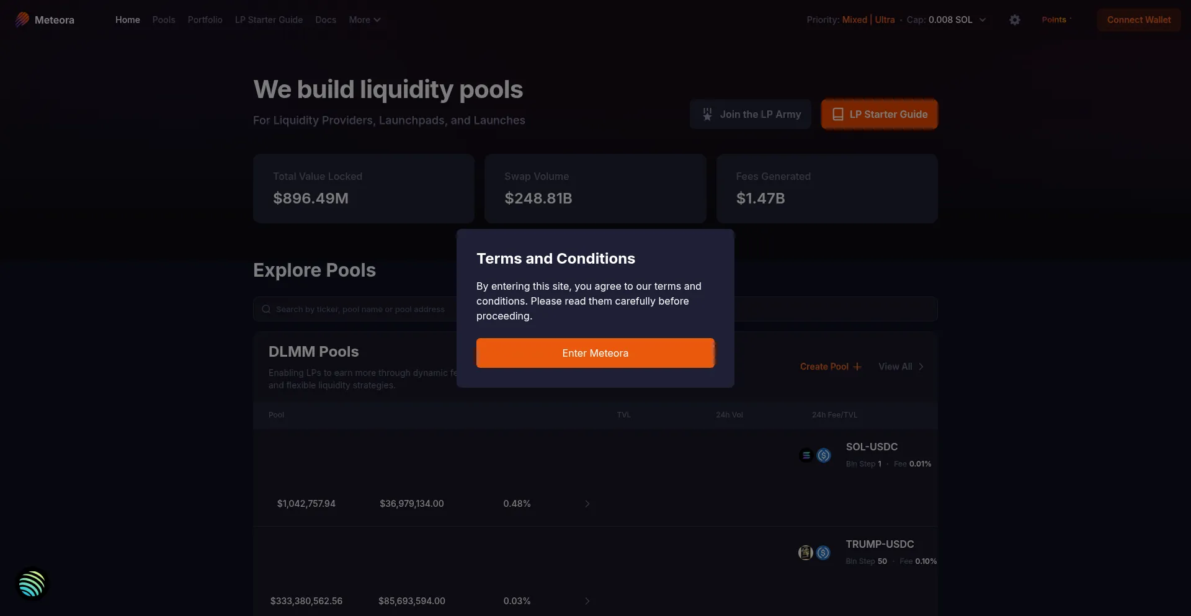Click plus icon next to Create Pool
The width and height of the screenshot is (1191, 616).
[x=857, y=367]
